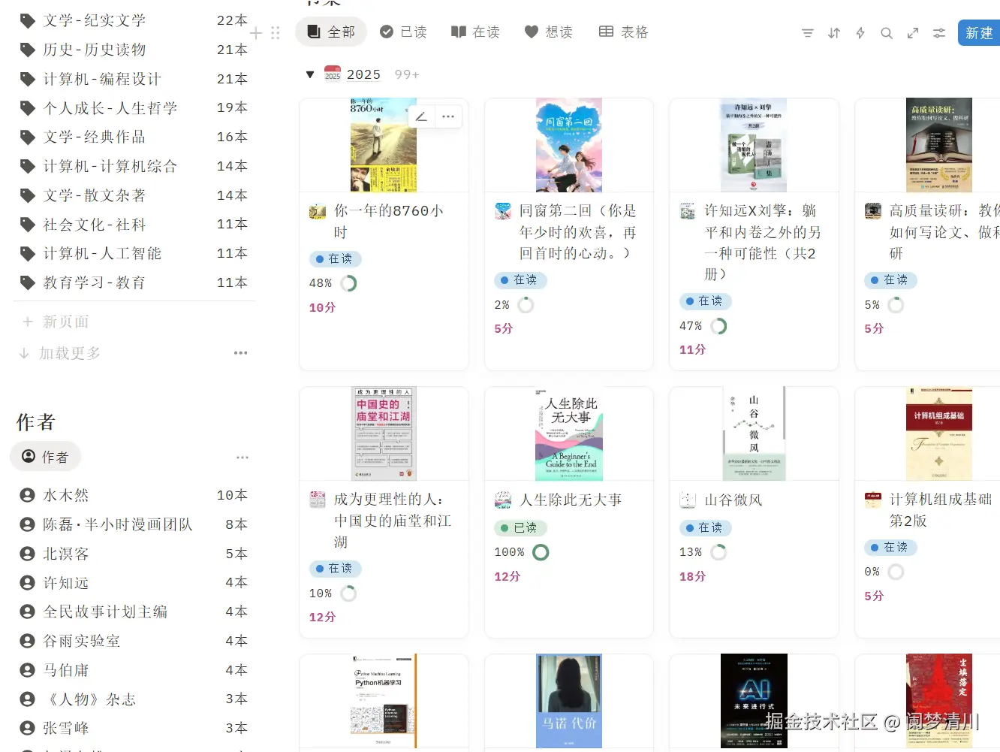The width and height of the screenshot is (1000, 752).
Task: Click the 47% progress ring on 许知远X刘擎
Action: tap(718, 326)
